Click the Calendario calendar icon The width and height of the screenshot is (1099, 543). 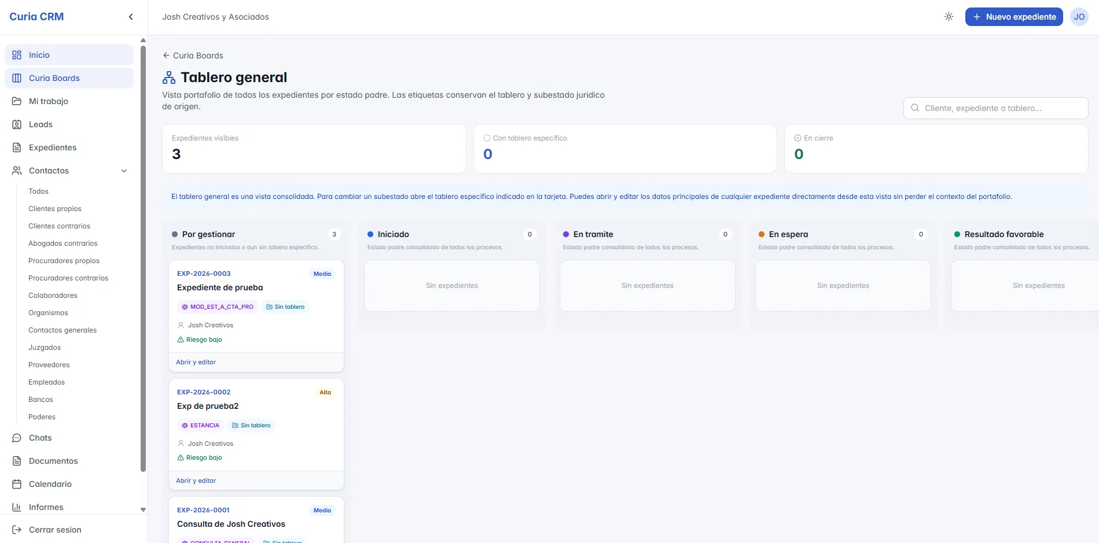pyautogui.click(x=17, y=484)
